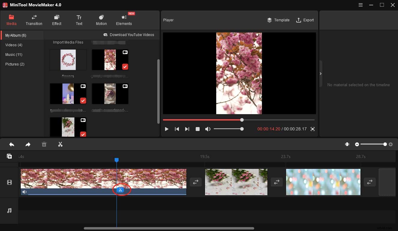Switch to the Music (11) category
This screenshot has height=231, width=398.
pos(14,54)
